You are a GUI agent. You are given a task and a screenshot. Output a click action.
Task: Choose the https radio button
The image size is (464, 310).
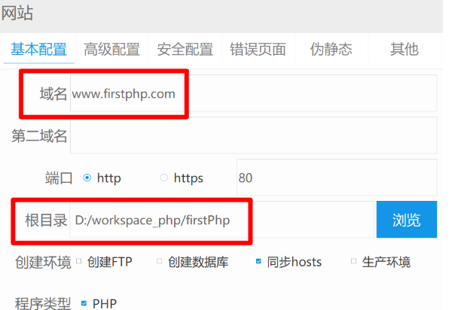pos(163,178)
